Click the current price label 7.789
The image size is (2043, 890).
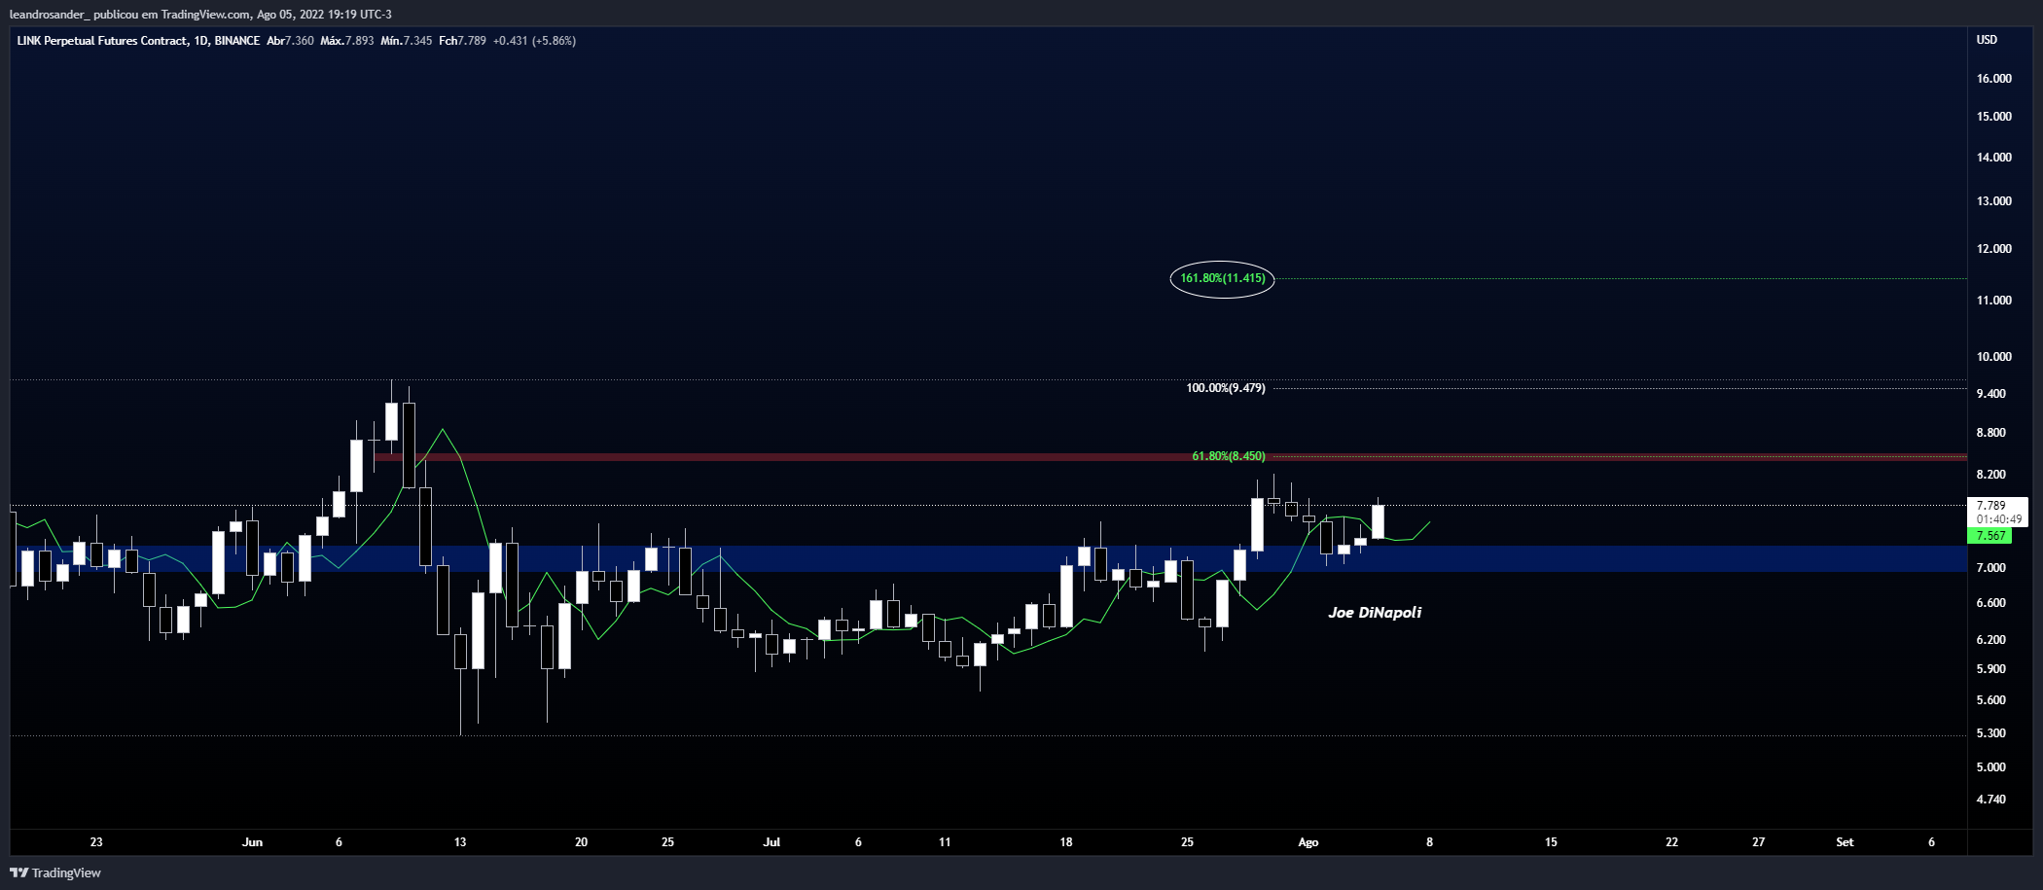point(1991,506)
